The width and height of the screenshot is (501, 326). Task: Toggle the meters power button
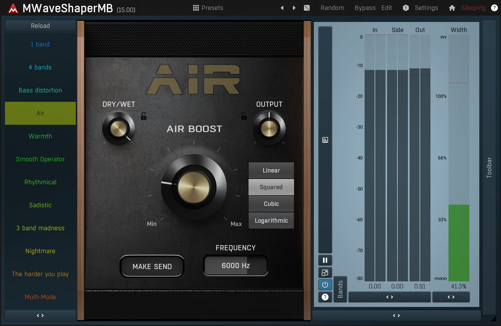pyautogui.click(x=325, y=285)
